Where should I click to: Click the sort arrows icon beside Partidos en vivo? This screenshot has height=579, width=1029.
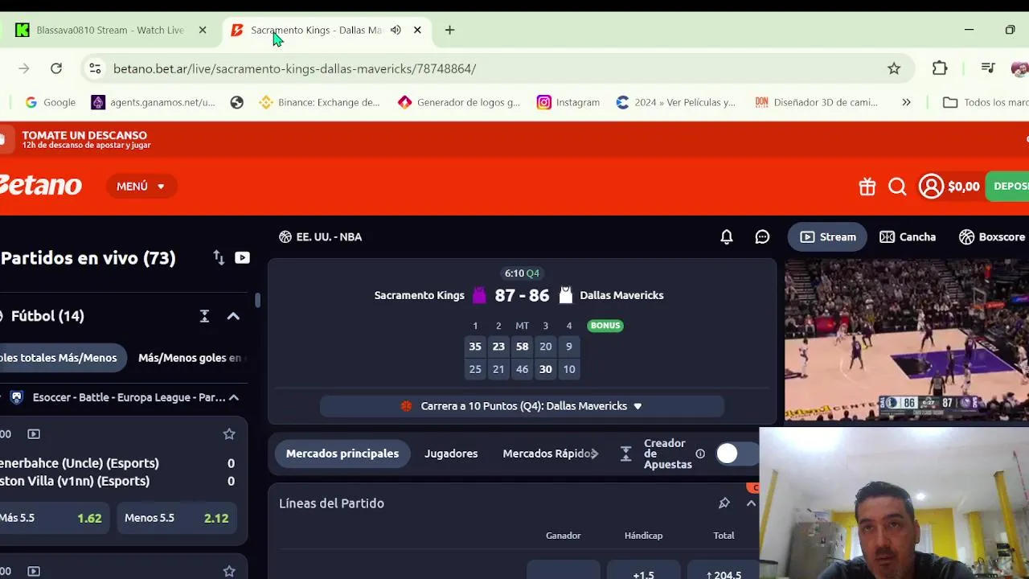[x=219, y=257]
